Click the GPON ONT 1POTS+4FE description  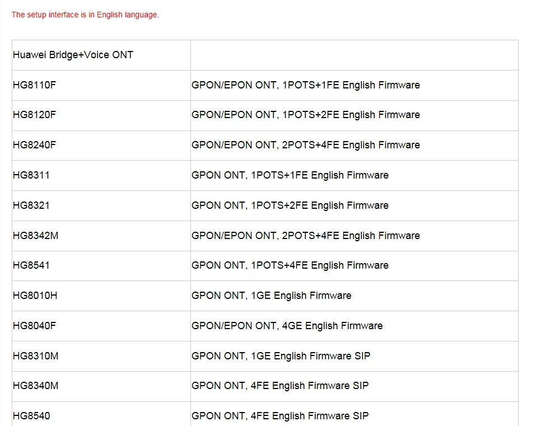coord(290,265)
